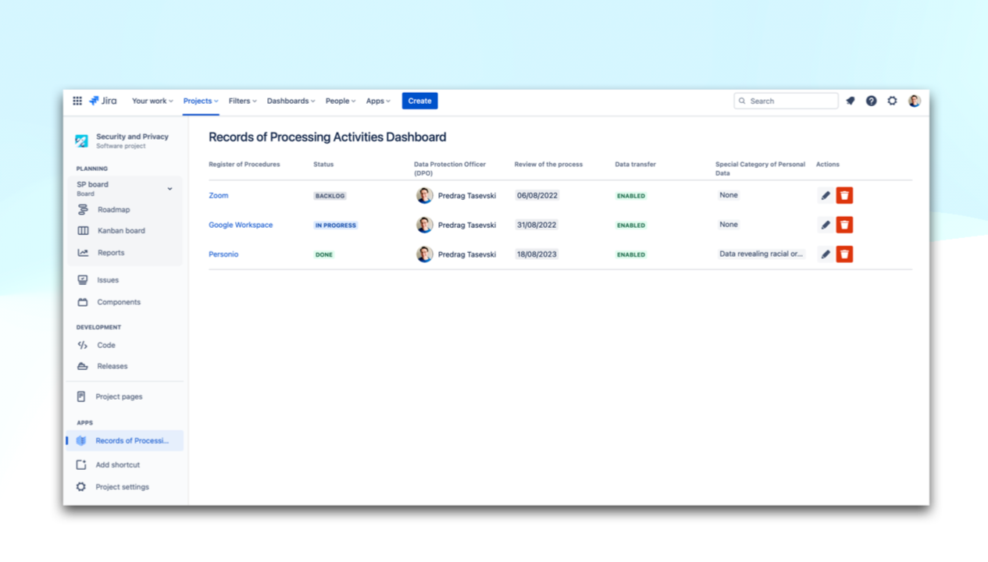Open the user profile avatar
988x562 pixels.
pyautogui.click(x=914, y=101)
